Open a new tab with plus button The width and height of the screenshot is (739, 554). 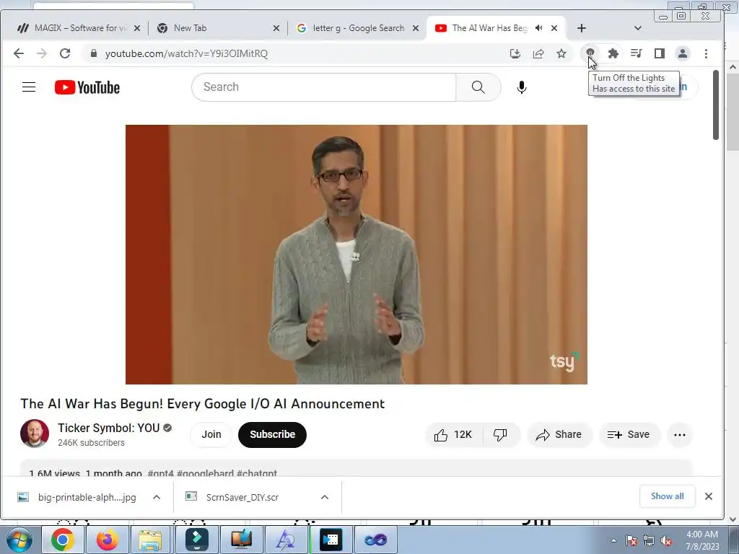coord(582,28)
